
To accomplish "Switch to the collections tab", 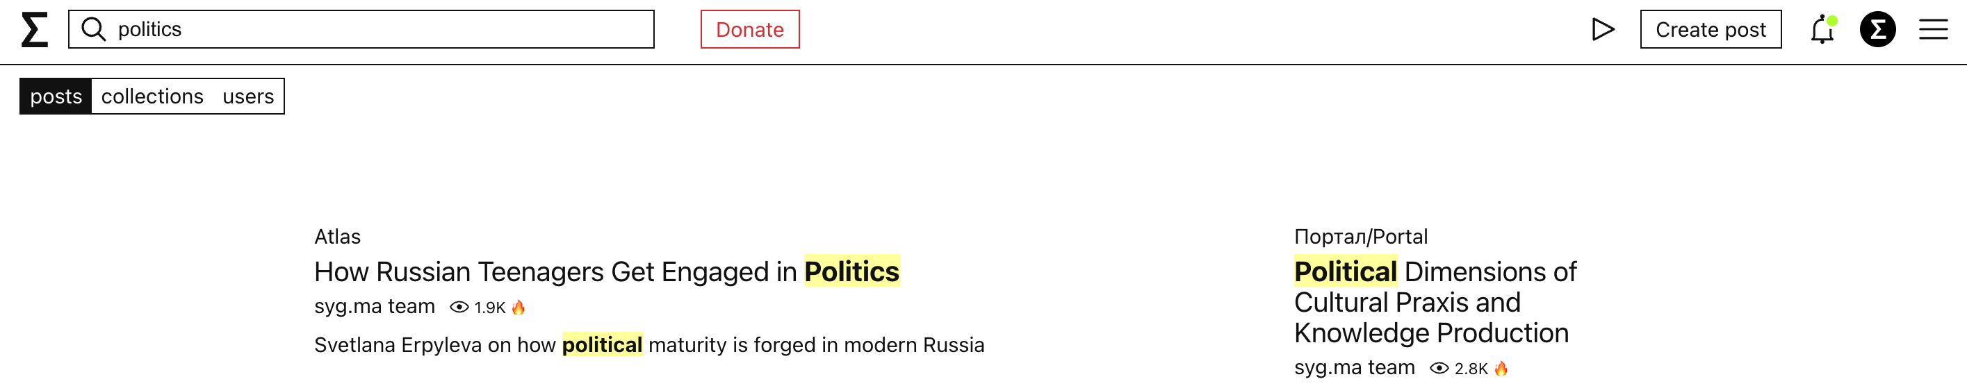I will pos(152,97).
